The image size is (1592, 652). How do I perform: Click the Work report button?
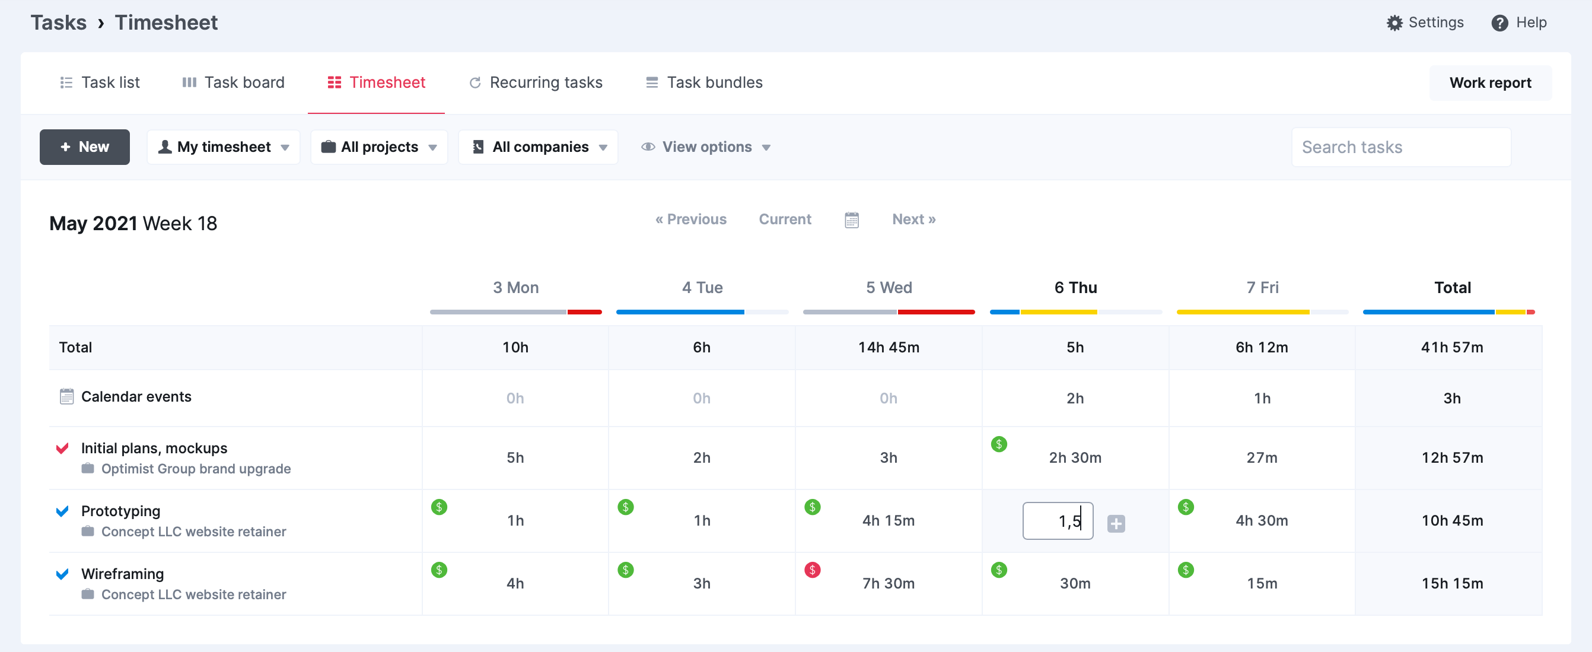pyautogui.click(x=1491, y=81)
